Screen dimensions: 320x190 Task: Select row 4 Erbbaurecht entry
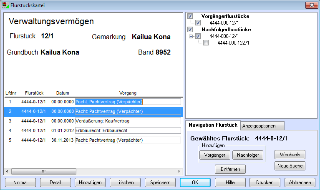(x=92, y=130)
